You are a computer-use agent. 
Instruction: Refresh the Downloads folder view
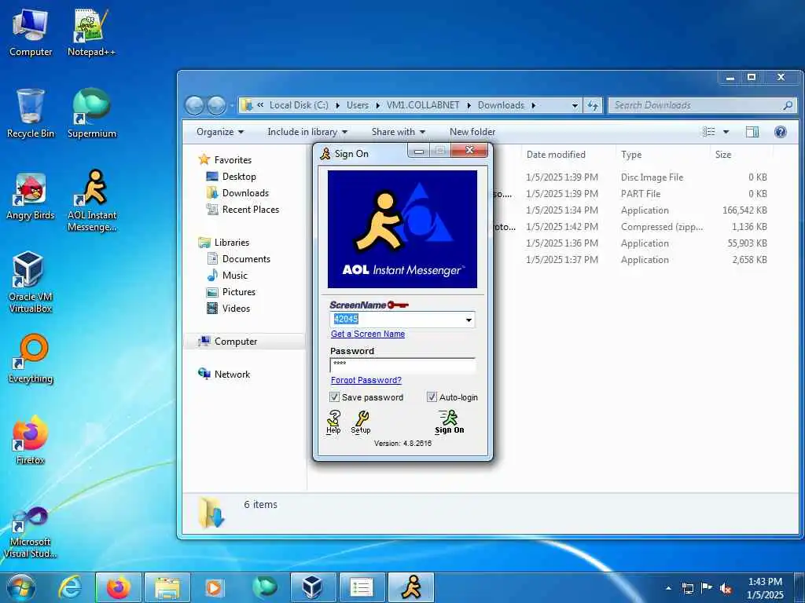coord(593,105)
